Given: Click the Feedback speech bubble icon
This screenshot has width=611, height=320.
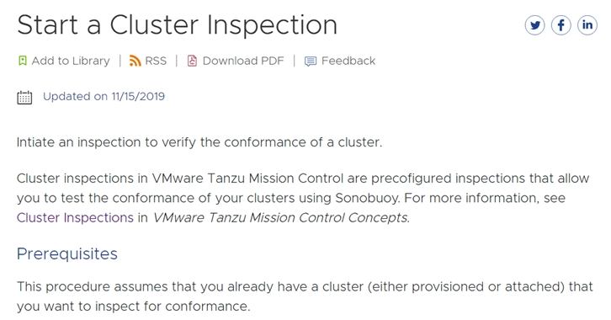Looking at the screenshot, I should tap(311, 61).
